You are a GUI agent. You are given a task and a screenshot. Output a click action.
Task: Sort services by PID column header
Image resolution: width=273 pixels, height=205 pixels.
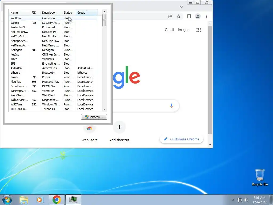click(35, 13)
